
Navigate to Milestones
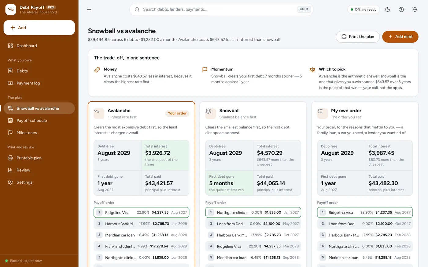pyautogui.click(x=39, y=133)
